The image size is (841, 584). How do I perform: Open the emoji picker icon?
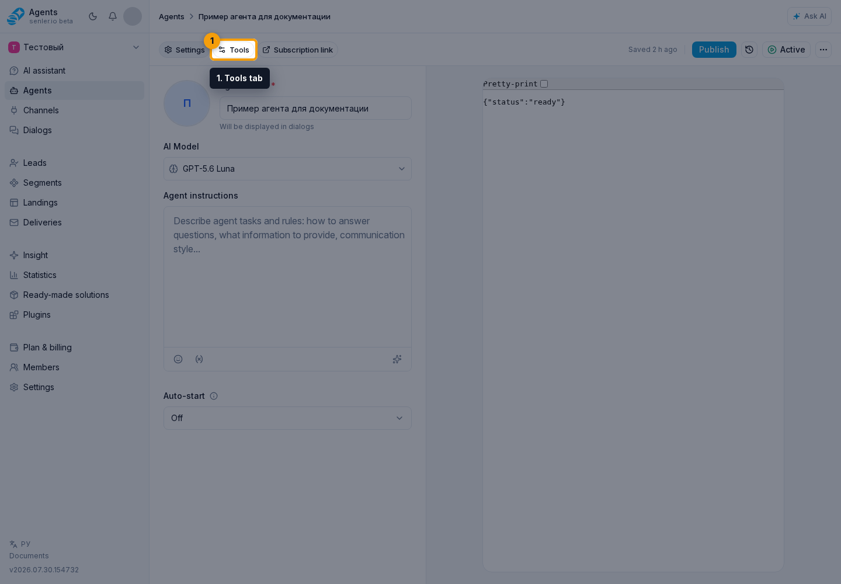[x=178, y=359]
